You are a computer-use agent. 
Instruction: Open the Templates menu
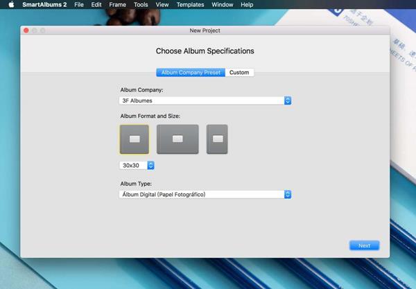[190, 5]
